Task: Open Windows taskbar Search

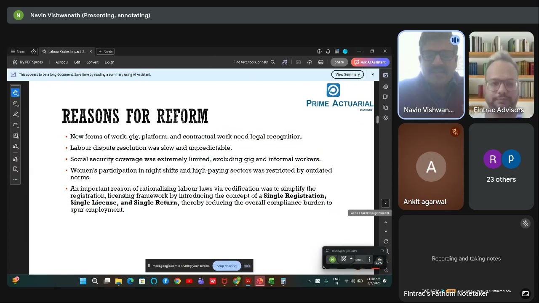Action: tap(95, 281)
